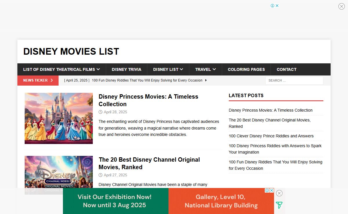The height and width of the screenshot is (214, 348).
Task: Open the Contact menu item
Action: (287, 69)
